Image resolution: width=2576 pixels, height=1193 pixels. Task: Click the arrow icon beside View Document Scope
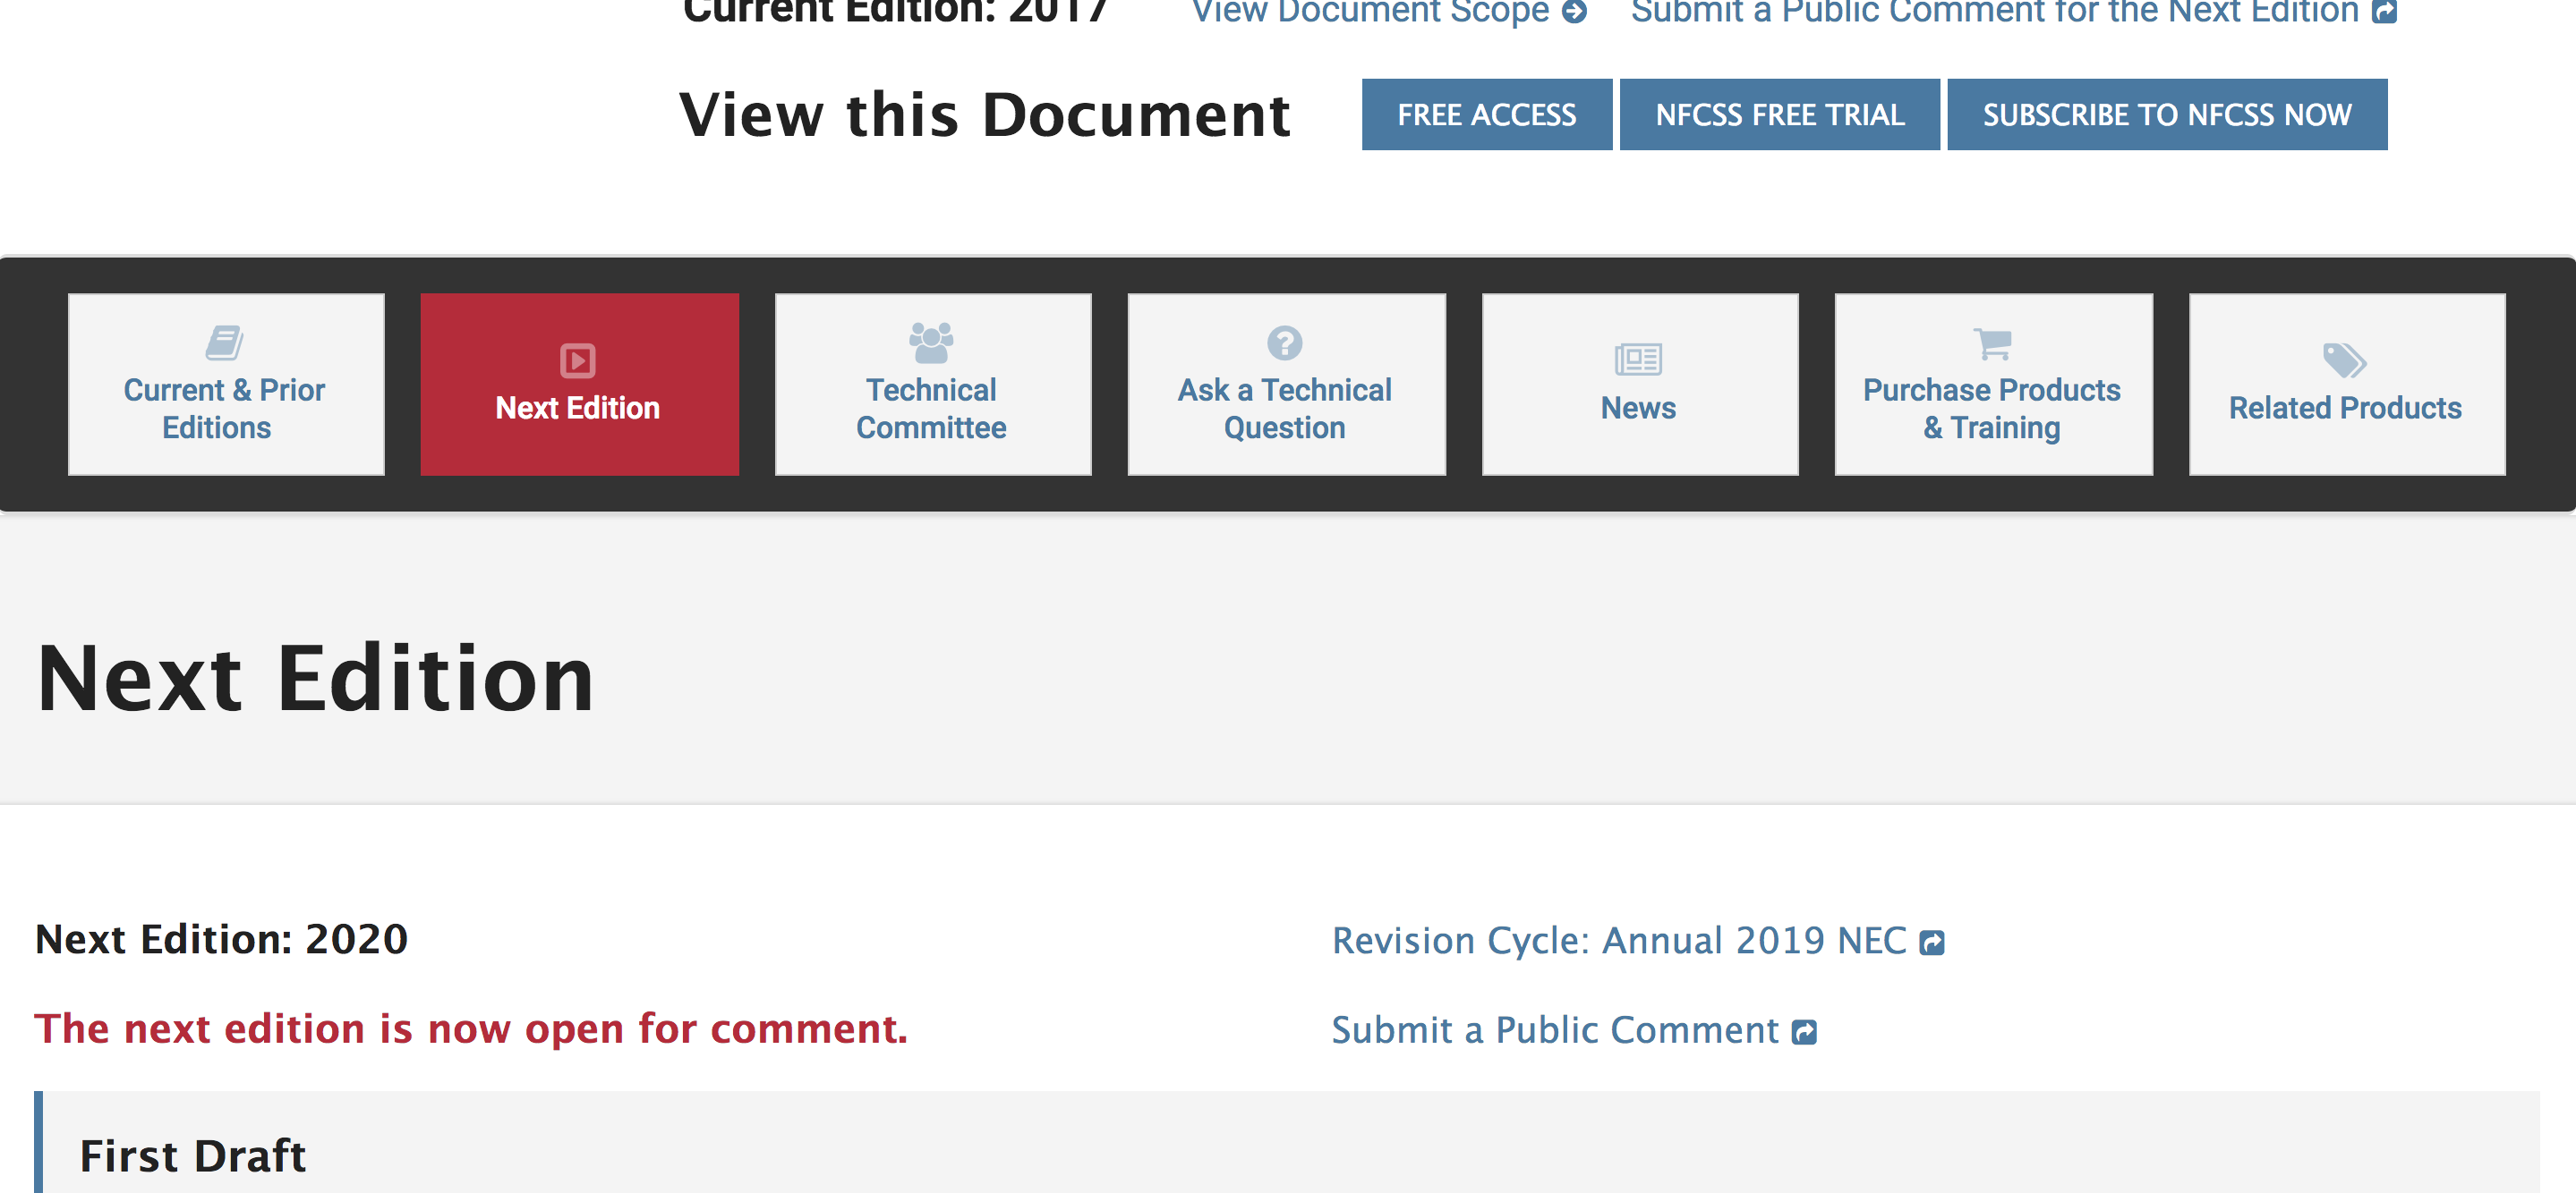pos(1575,12)
